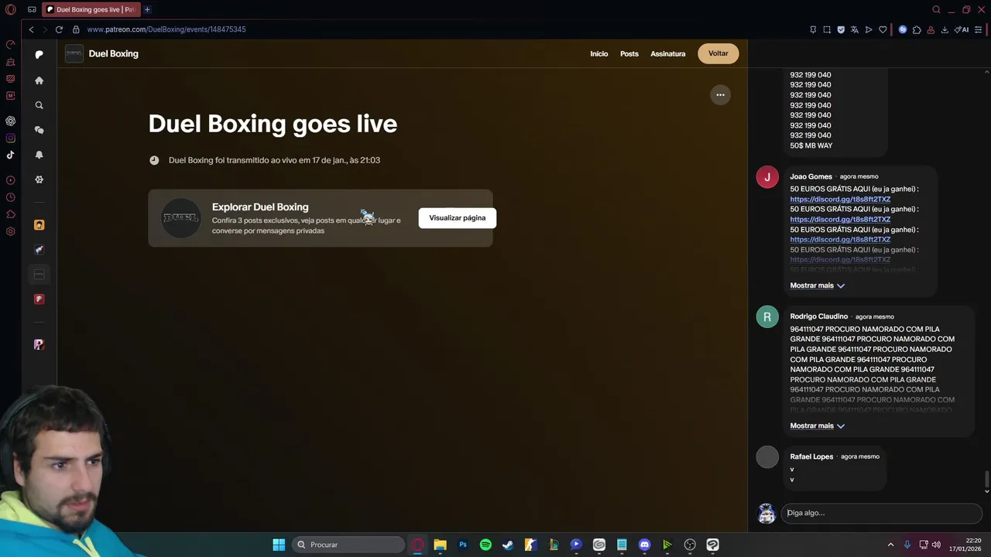Open TikTok from the Opera sidebar
The width and height of the screenshot is (991, 557).
pyautogui.click(x=10, y=155)
